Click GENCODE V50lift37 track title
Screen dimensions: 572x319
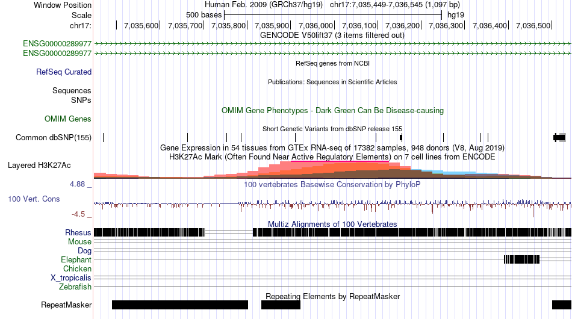tap(332, 36)
